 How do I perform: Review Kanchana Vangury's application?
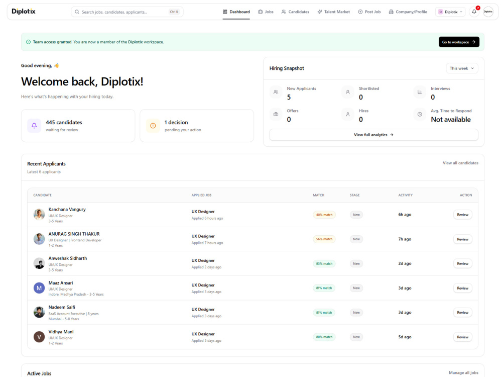pyautogui.click(x=463, y=215)
